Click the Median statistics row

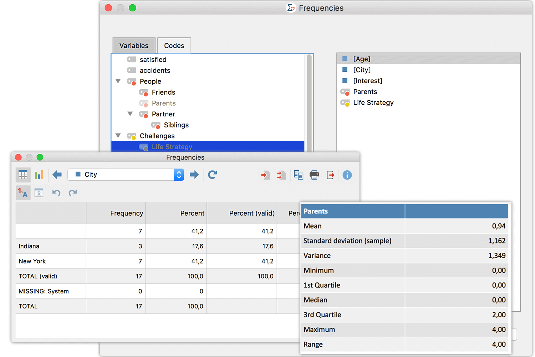405,300
